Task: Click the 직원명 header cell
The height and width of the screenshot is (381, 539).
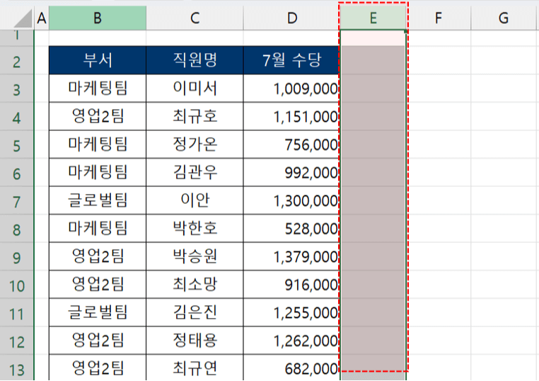Action: pyautogui.click(x=195, y=61)
